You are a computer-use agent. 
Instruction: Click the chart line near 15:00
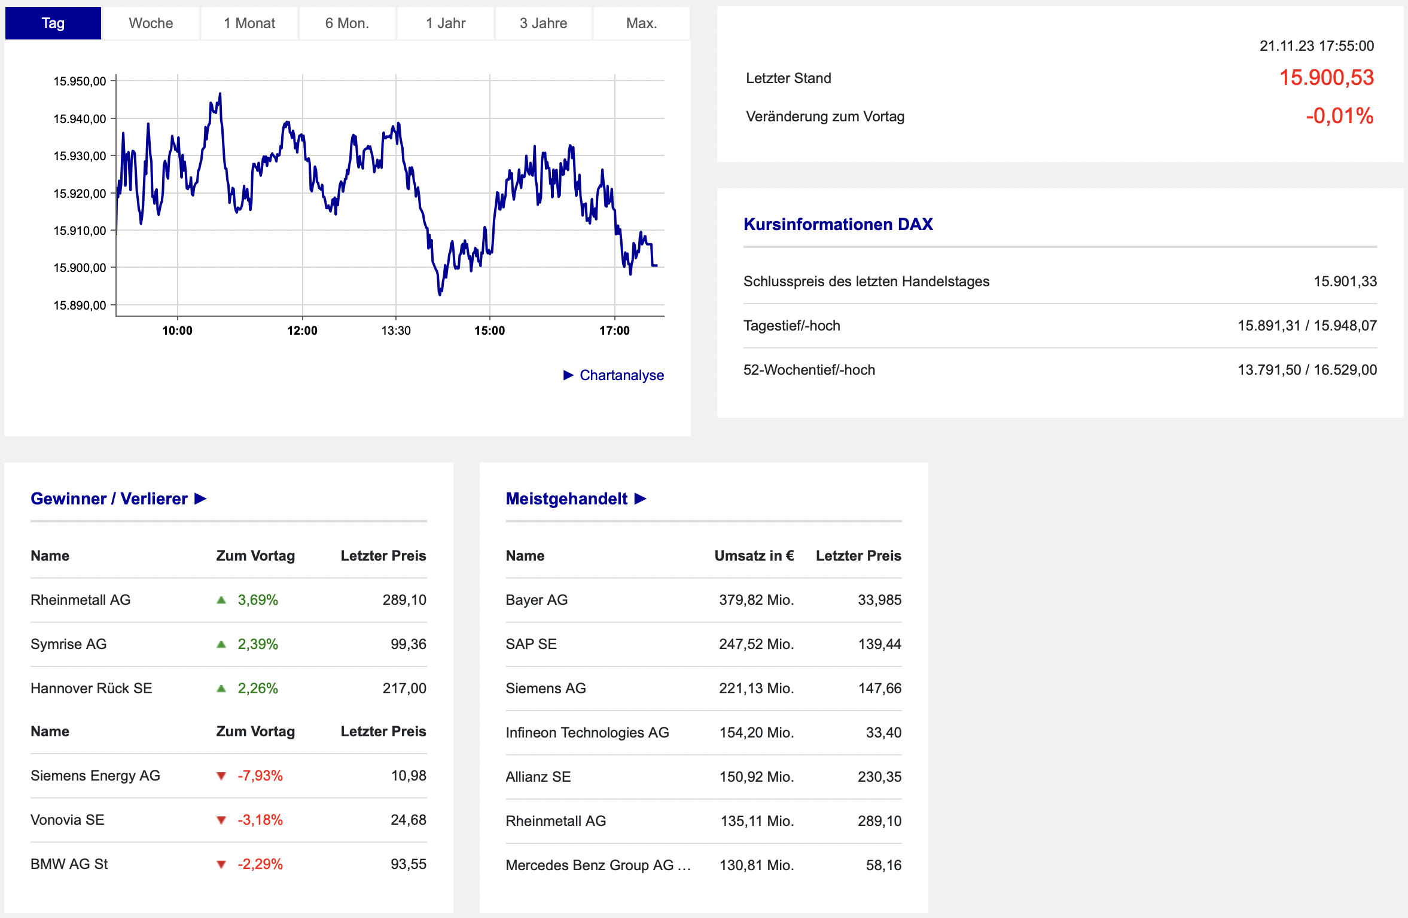click(x=490, y=252)
